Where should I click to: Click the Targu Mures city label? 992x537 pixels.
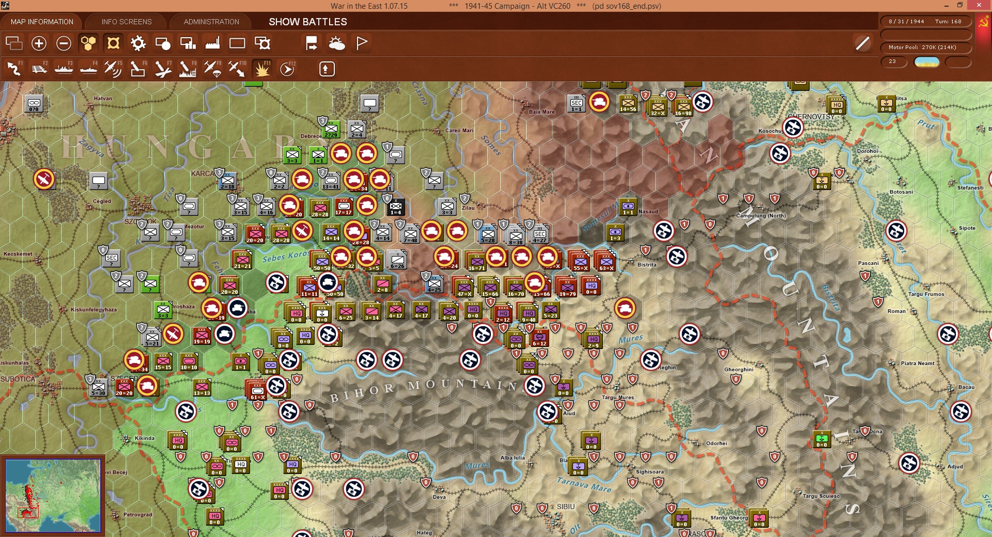(x=617, y=397)
